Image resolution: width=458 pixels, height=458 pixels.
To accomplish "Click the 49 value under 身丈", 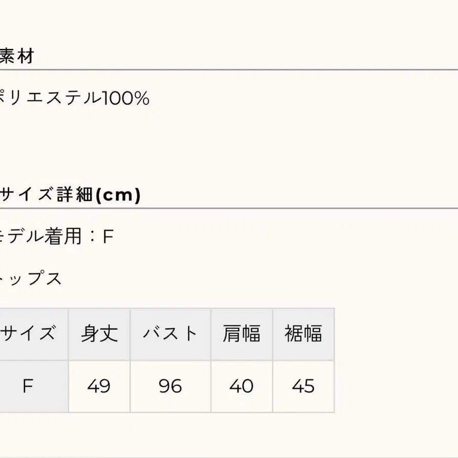I will (99, 386).
